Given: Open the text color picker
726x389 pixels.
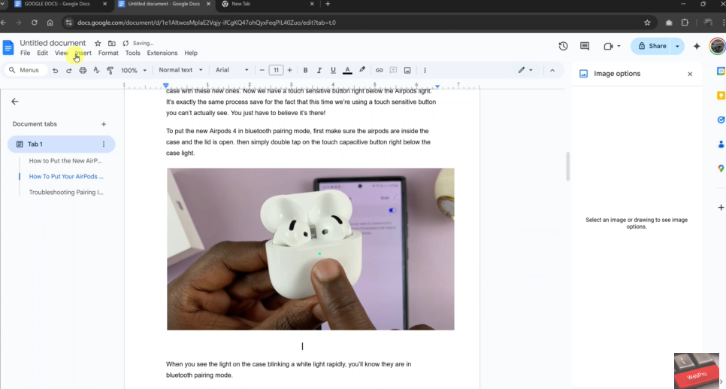Looking at the screenshot, I should pyautogui.click(x=347, y=71).
